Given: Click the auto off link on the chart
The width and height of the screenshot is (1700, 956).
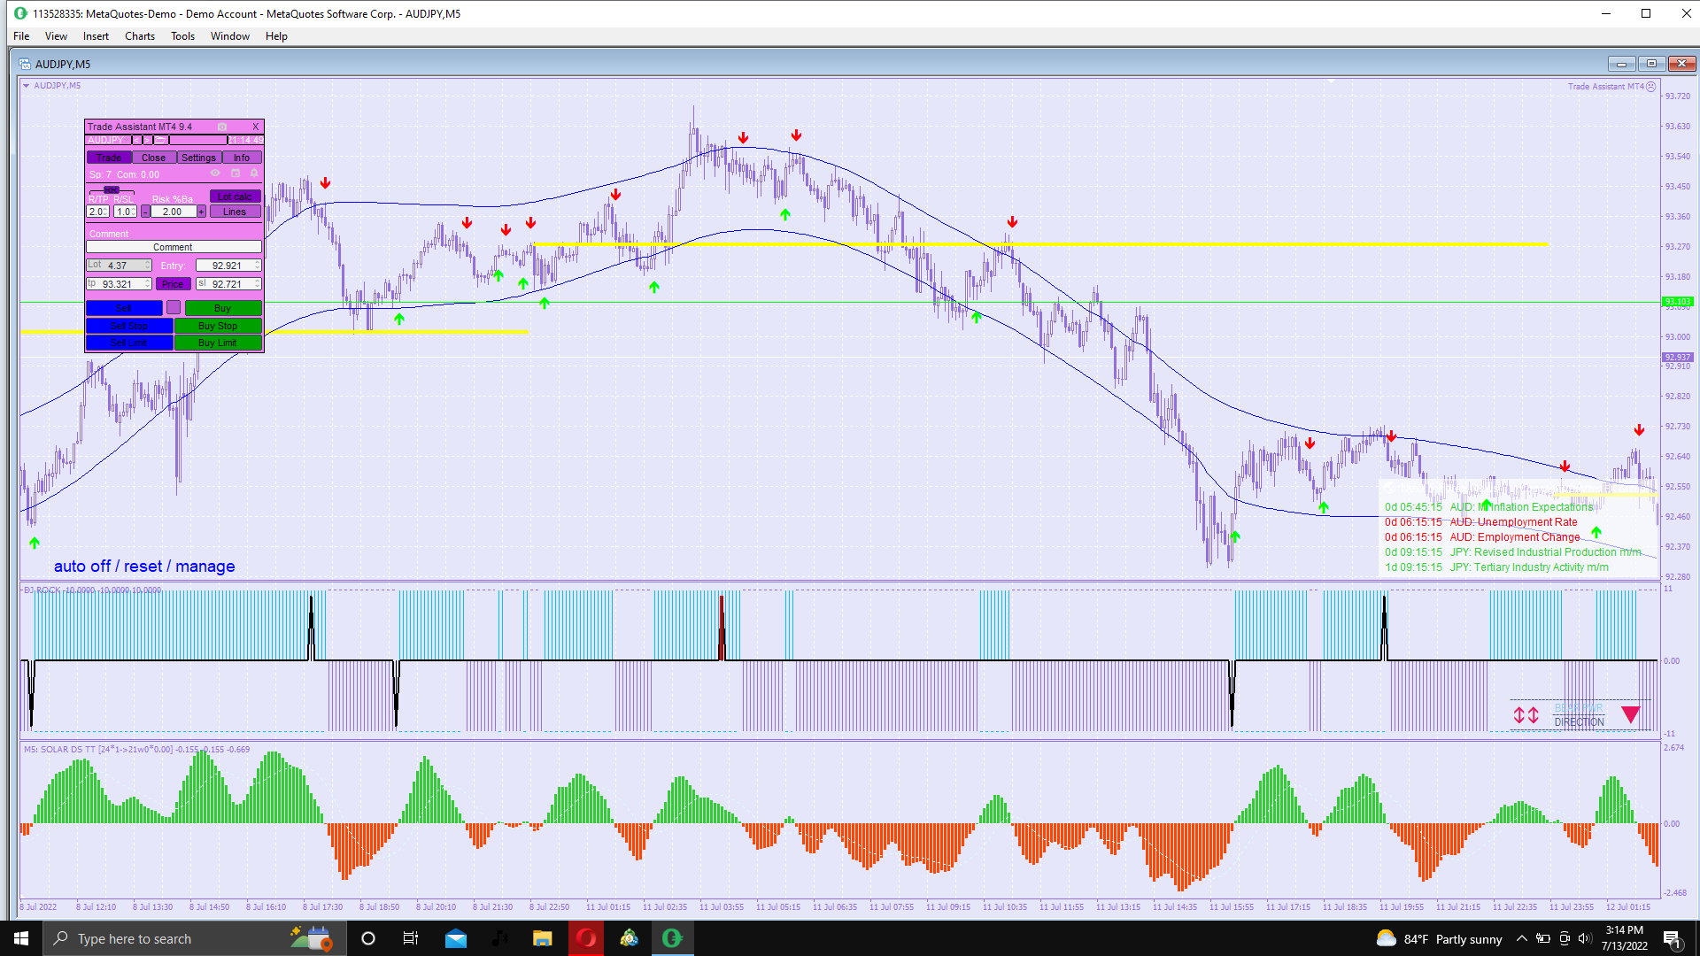Looking at the screenshot, I should point(81,567).
